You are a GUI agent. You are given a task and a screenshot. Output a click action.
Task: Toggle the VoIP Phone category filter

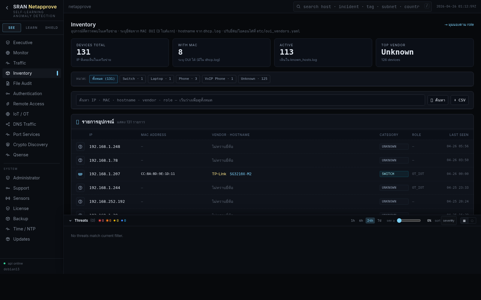219,79
